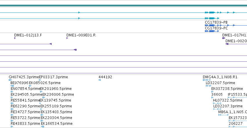Screen dimensions: 247x128
Task: Select the RE55841.5prime label
Action: click(25, 100)
